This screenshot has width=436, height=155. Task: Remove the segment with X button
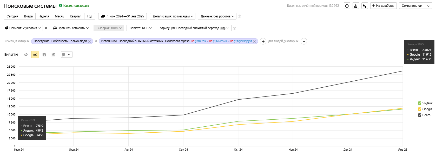tap(46, 28)
